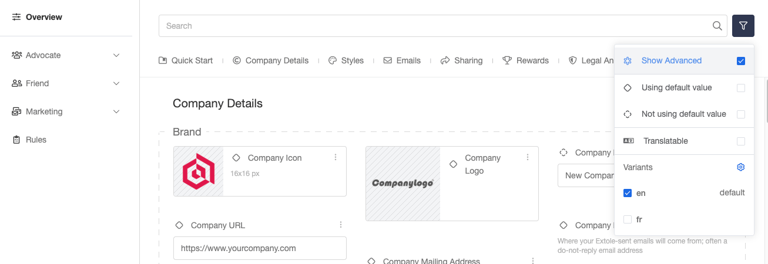768x264 pixels.
Task: Go to the Quick Start tab
Action: click(186, 60)
